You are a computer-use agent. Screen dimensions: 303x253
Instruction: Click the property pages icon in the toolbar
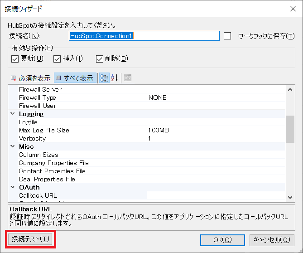pos(128,78)
